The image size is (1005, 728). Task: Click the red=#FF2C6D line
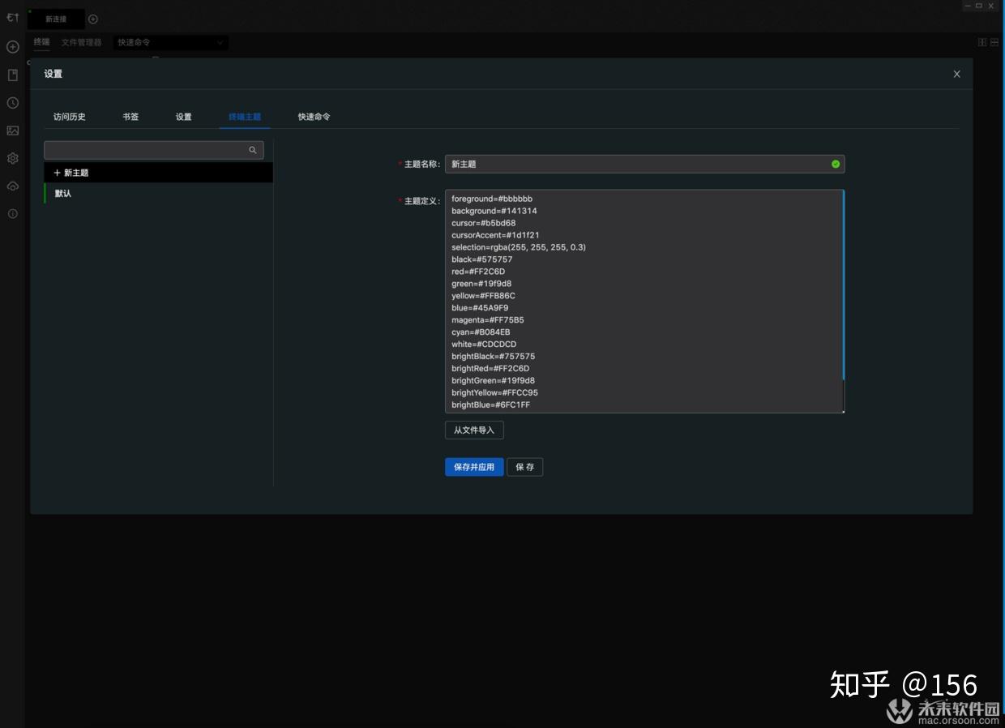[479, 272]
